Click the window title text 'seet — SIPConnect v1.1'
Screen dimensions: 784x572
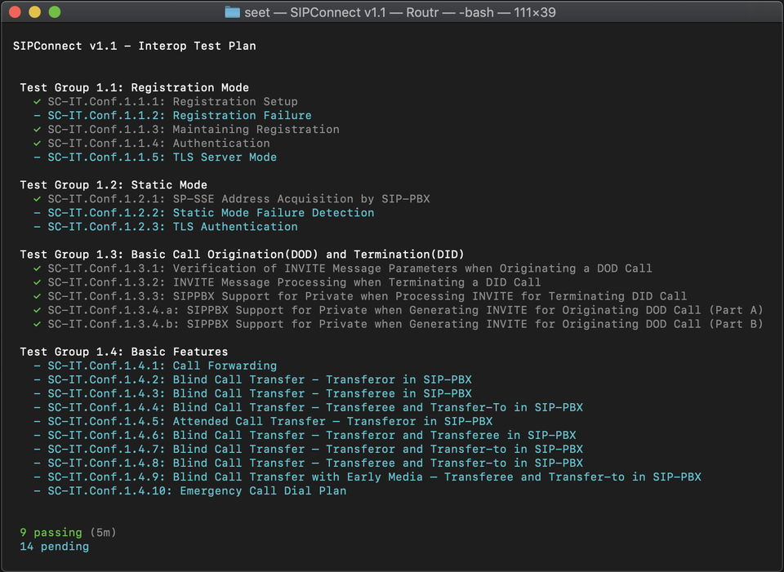pos(315,12)
